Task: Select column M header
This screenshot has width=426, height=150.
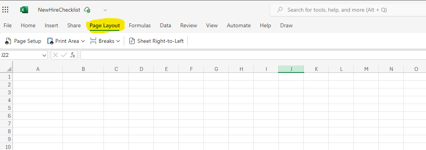Action: tap(366, 69)
